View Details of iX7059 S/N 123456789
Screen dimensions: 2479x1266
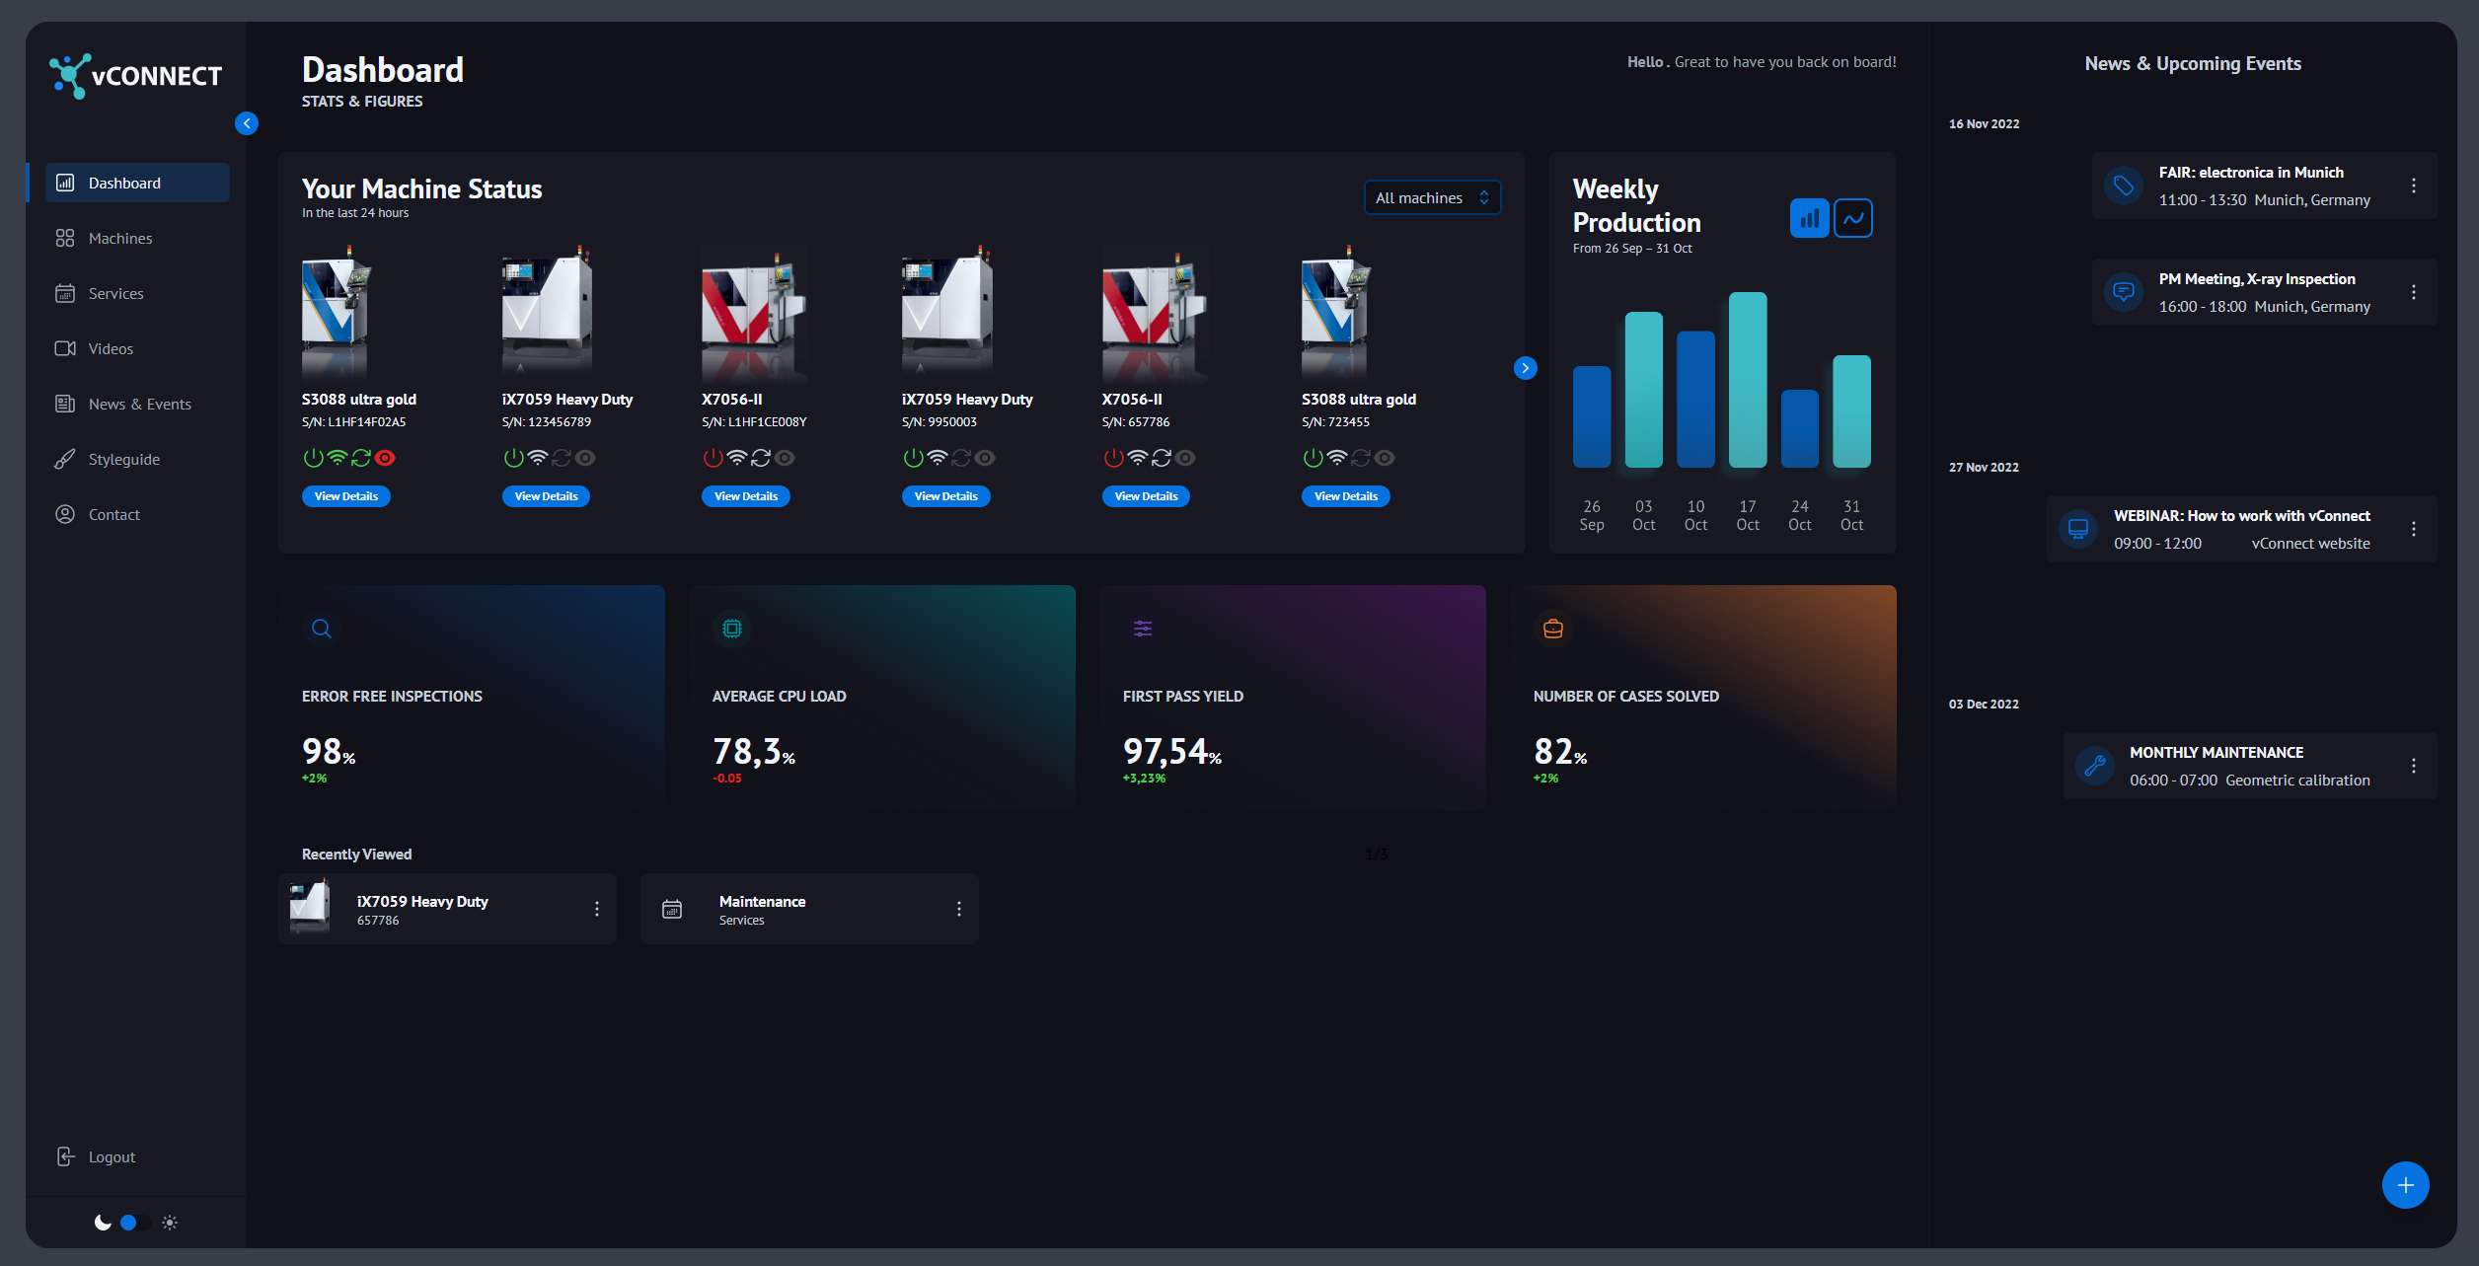tap(546, 496)
